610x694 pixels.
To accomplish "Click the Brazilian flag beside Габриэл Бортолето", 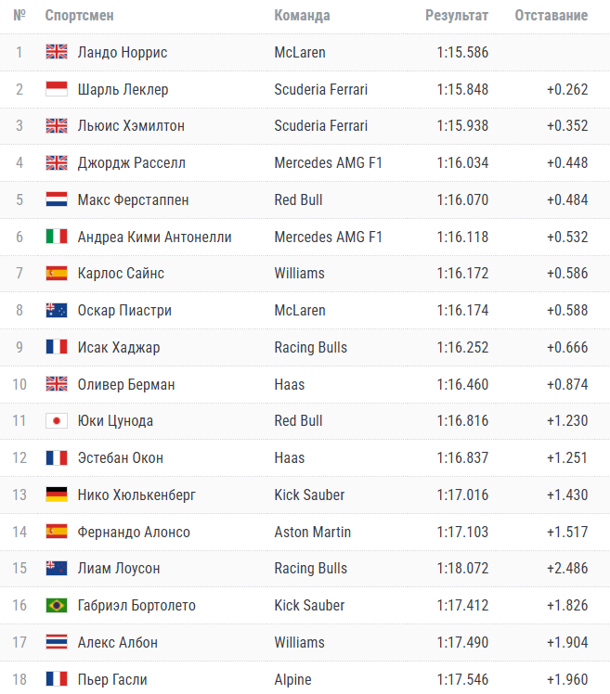I will click(x=57, y=606).
